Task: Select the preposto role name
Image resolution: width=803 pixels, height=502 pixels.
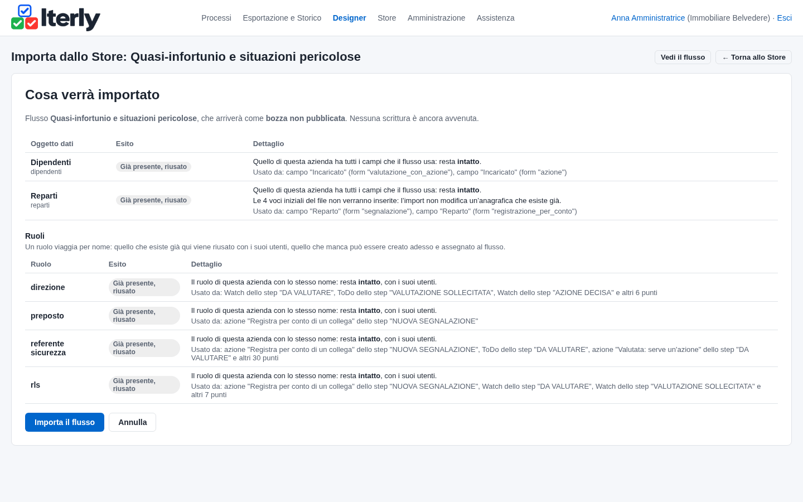Action: pyautogui.click(x=47, y=316)
